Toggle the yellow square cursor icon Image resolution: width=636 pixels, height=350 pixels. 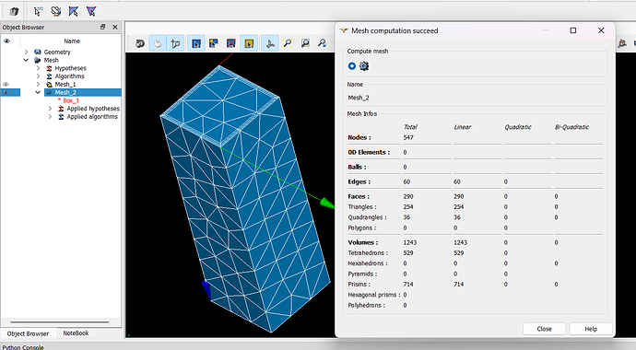[x=249, y=43]
